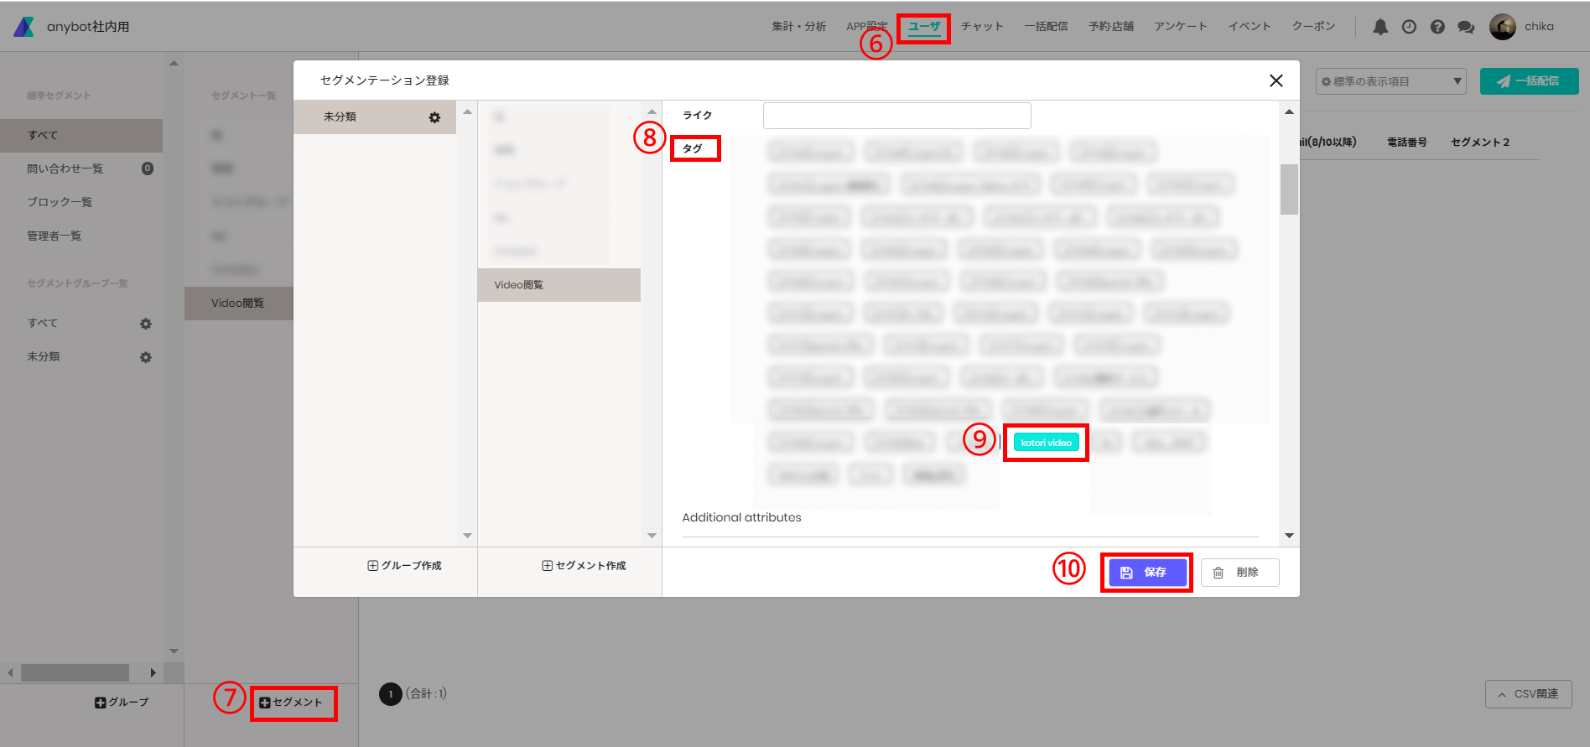The height and width of the screenshot is (747, 1590).
Task: Open settings gear for 未分類 group in dialog
Action: 434,117
